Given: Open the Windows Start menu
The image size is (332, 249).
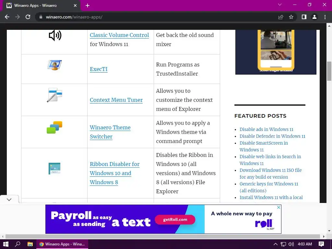Looking at the screenshot, I should point(6,244).
